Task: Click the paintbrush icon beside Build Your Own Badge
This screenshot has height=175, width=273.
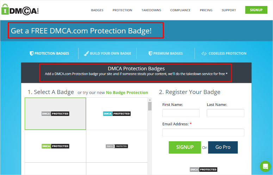Action: pos(86,53)
